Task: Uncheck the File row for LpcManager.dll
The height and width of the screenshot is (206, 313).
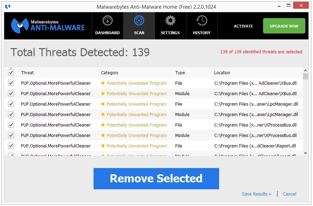Action: [11, 104]
